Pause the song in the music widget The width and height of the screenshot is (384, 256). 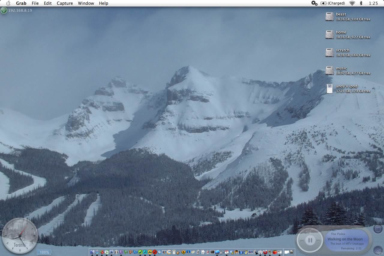310,240
